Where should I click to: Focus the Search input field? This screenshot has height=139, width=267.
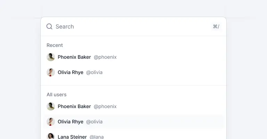[x=132, y=26]
